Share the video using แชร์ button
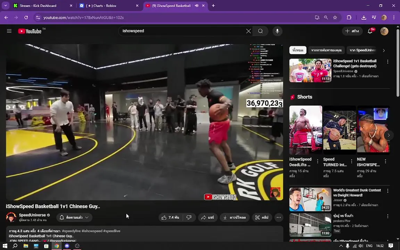Screen dimensions: 400x250 click(x=208, y=217)
